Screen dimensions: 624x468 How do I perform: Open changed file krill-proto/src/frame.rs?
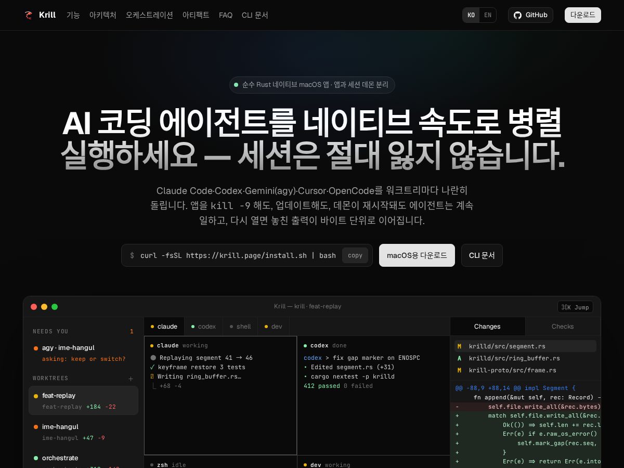(x=525, y=370)
